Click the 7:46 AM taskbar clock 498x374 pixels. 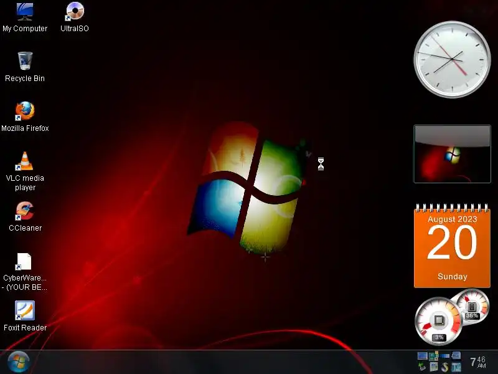pyautogui.click(x=478, y=362)
